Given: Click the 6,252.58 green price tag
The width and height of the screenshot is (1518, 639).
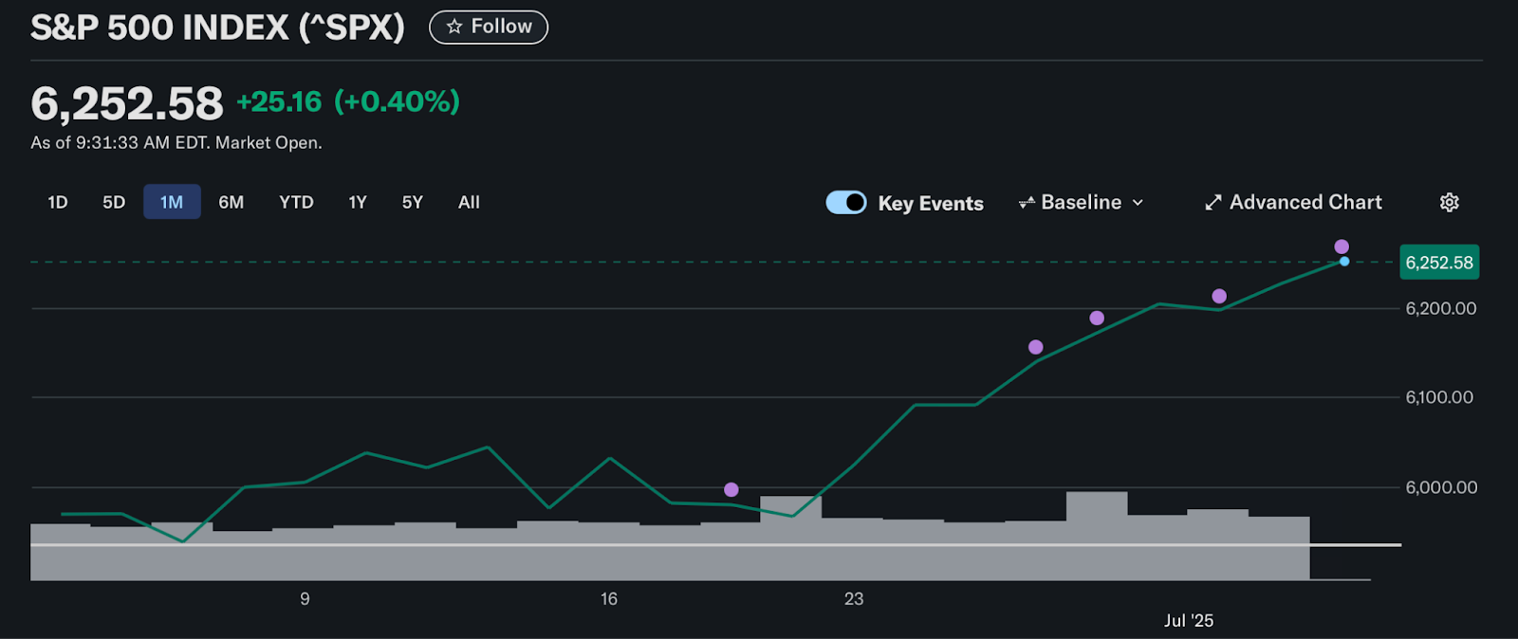Looking at the screenshot, I should click(1439, 263).
